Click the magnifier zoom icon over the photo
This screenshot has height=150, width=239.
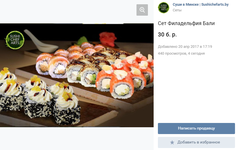(x=142, y=10)
